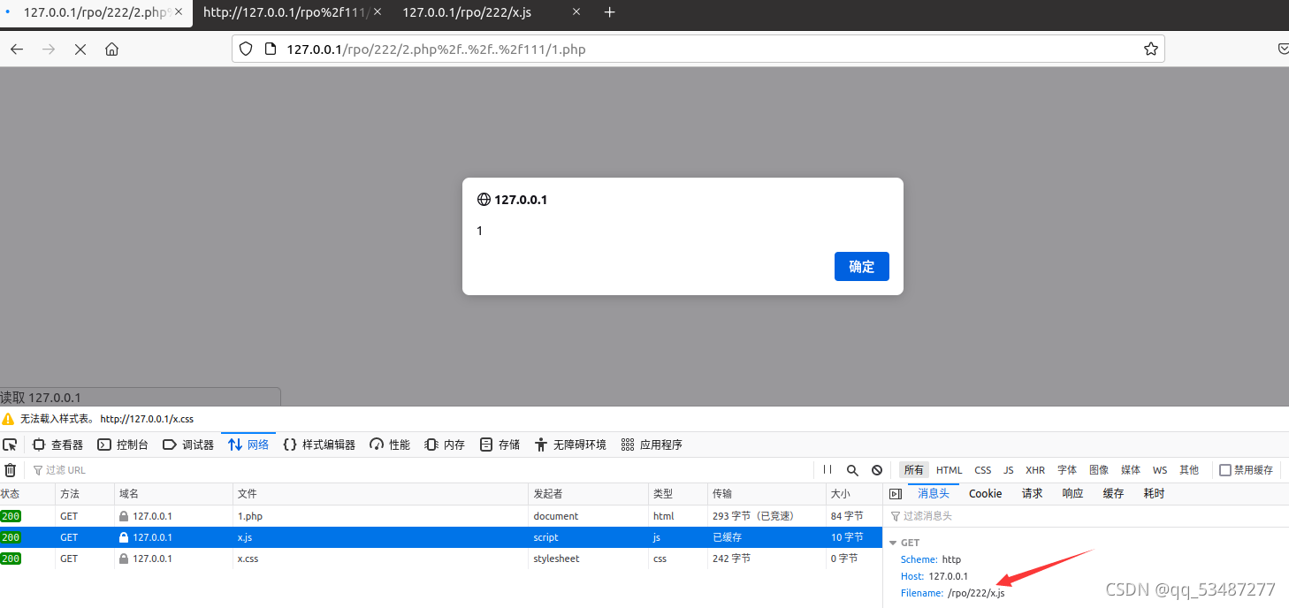Filter requests by 其他

pos(1189,470)
